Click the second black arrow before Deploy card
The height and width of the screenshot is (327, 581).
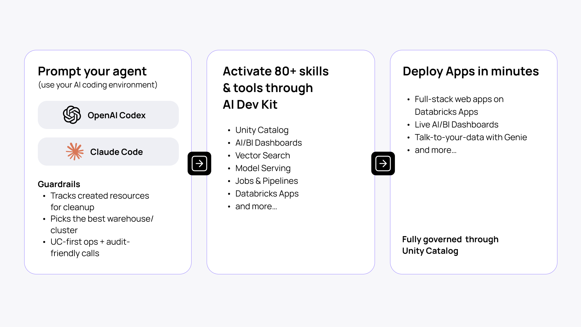tap(383, 163)
